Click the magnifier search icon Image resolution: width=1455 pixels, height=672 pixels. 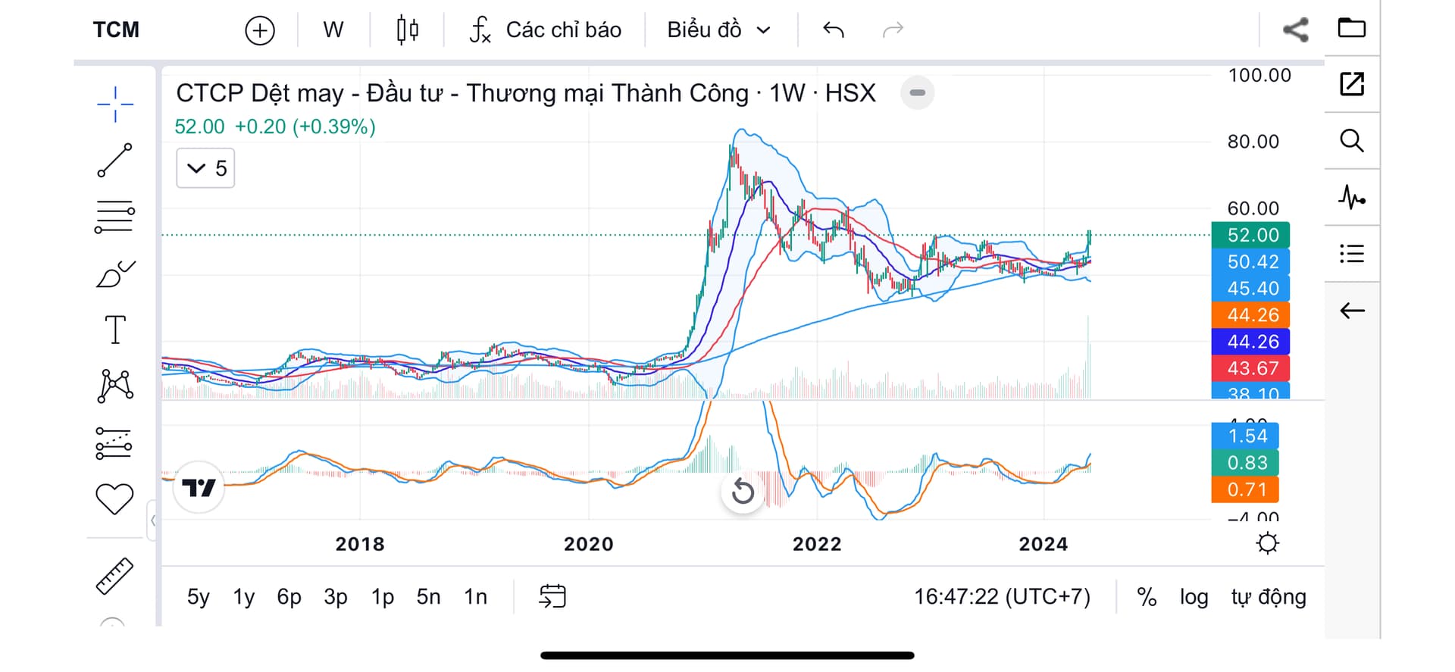[1352, 140]
